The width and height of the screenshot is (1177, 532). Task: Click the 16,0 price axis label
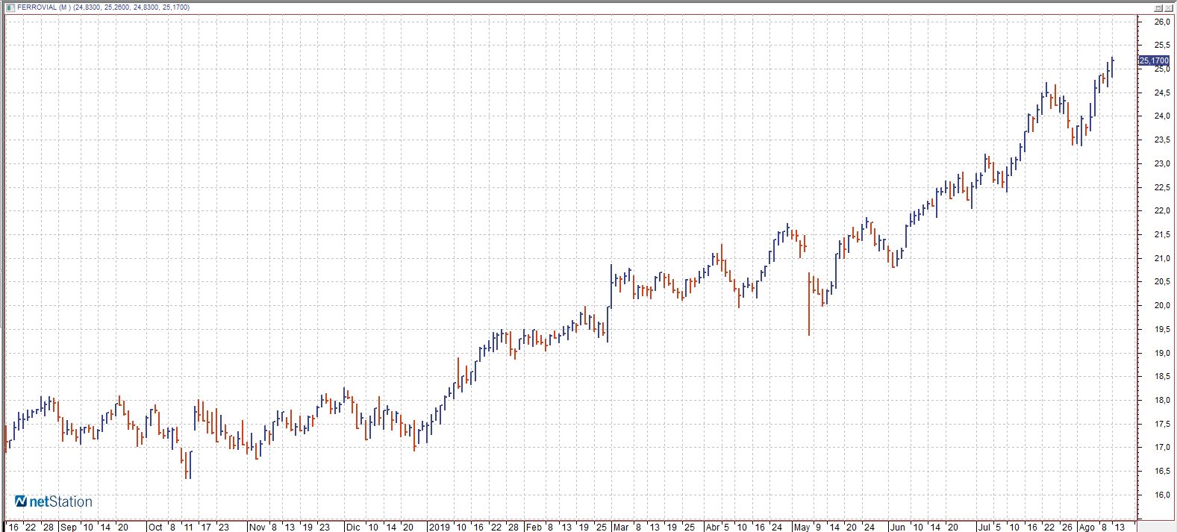pyautogui.click(x=1162, y=495)
